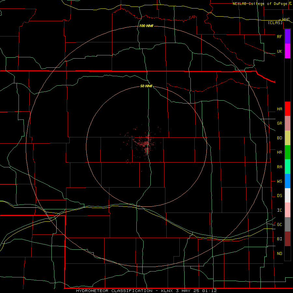Screen dimensions: 293x293
Task: Click the WS legend label text
Action: [x=279, y=181]
